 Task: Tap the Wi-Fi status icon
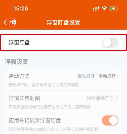tap(104, 9)
